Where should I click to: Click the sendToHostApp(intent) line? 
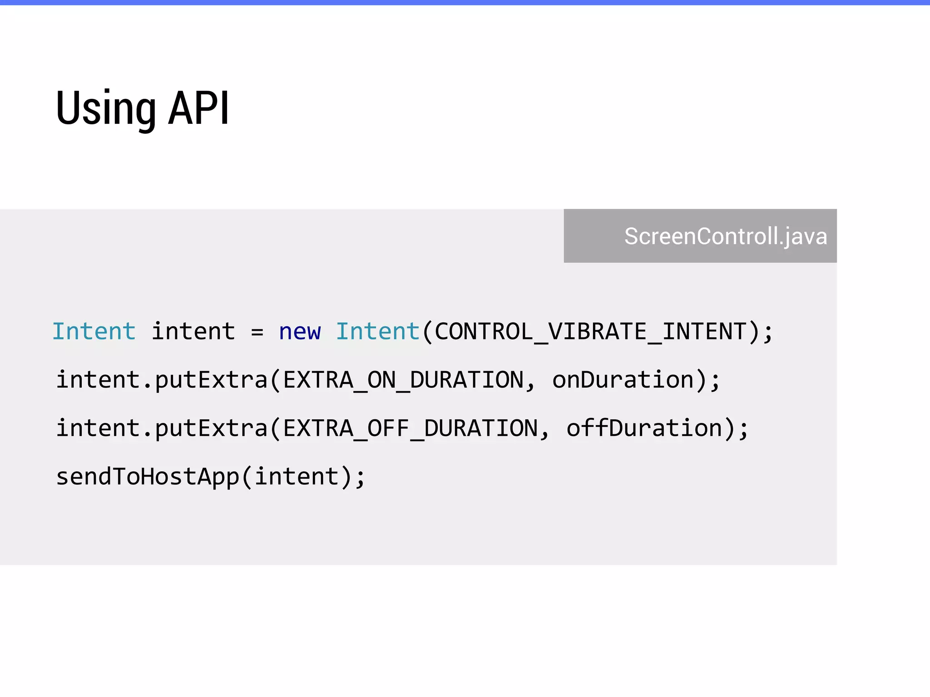pyautogui.click(x=210, y=477)
